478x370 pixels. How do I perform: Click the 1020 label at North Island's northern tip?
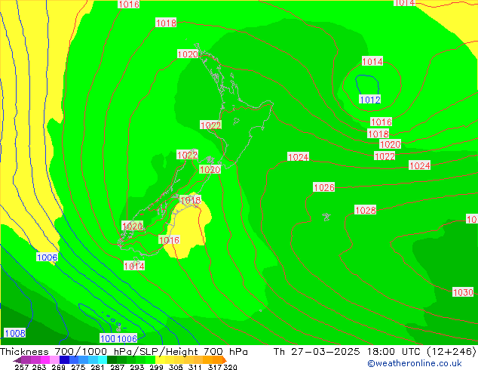click(x=188, y=54)
